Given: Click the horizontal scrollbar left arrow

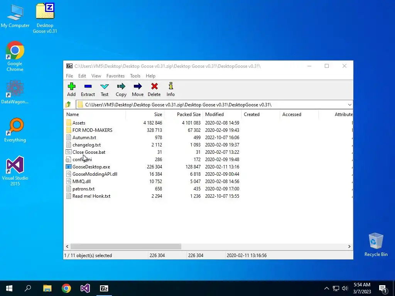Looking at the screenshot, I should point(67,246).
